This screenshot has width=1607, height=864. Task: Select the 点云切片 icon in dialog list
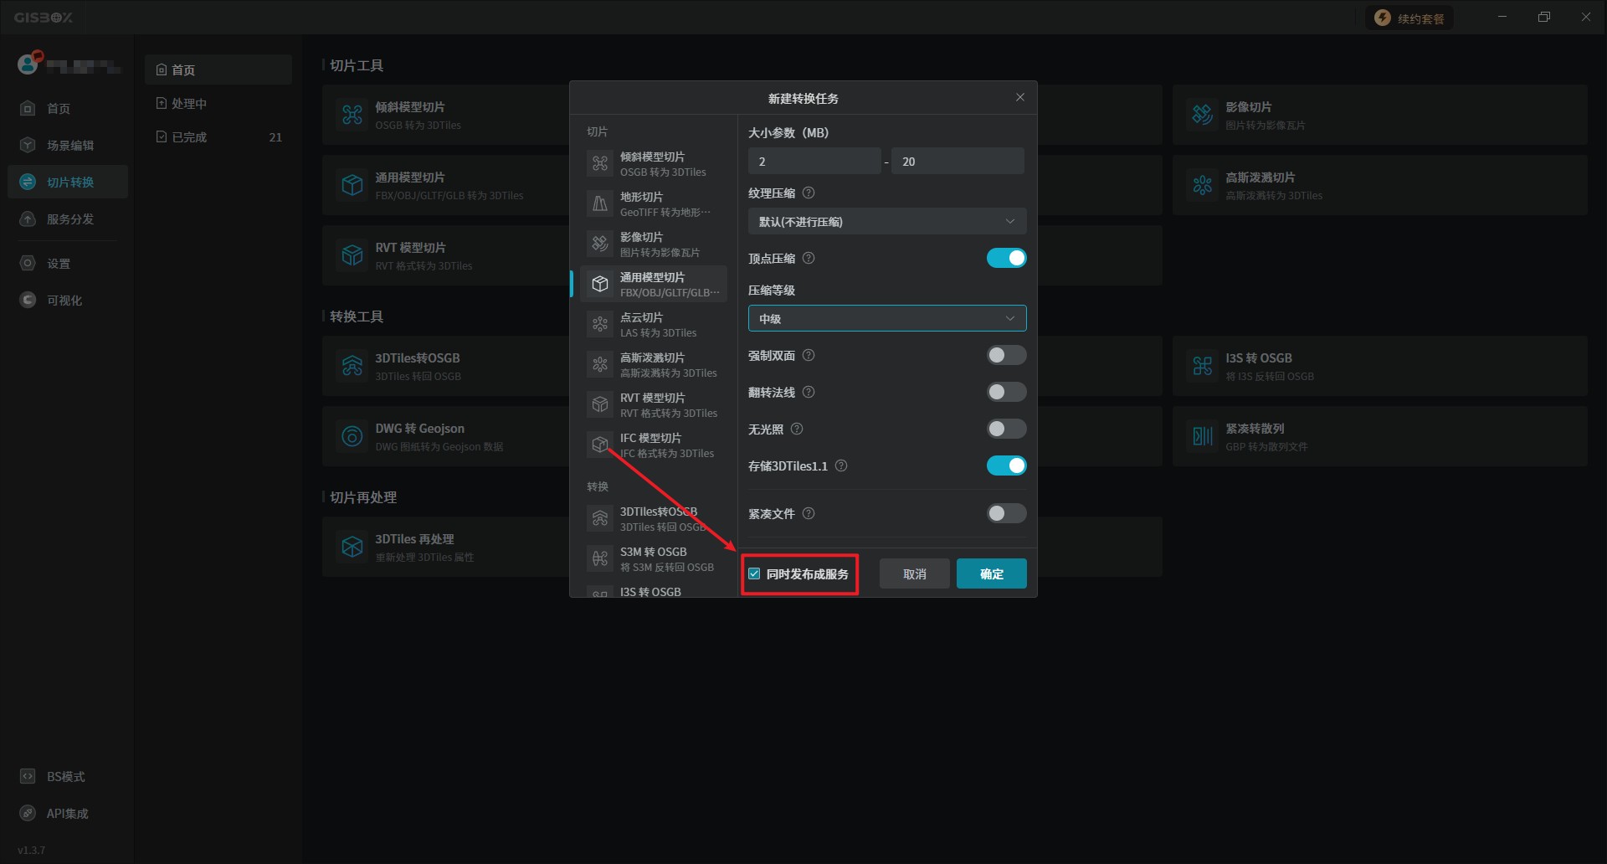coord(600,324)
